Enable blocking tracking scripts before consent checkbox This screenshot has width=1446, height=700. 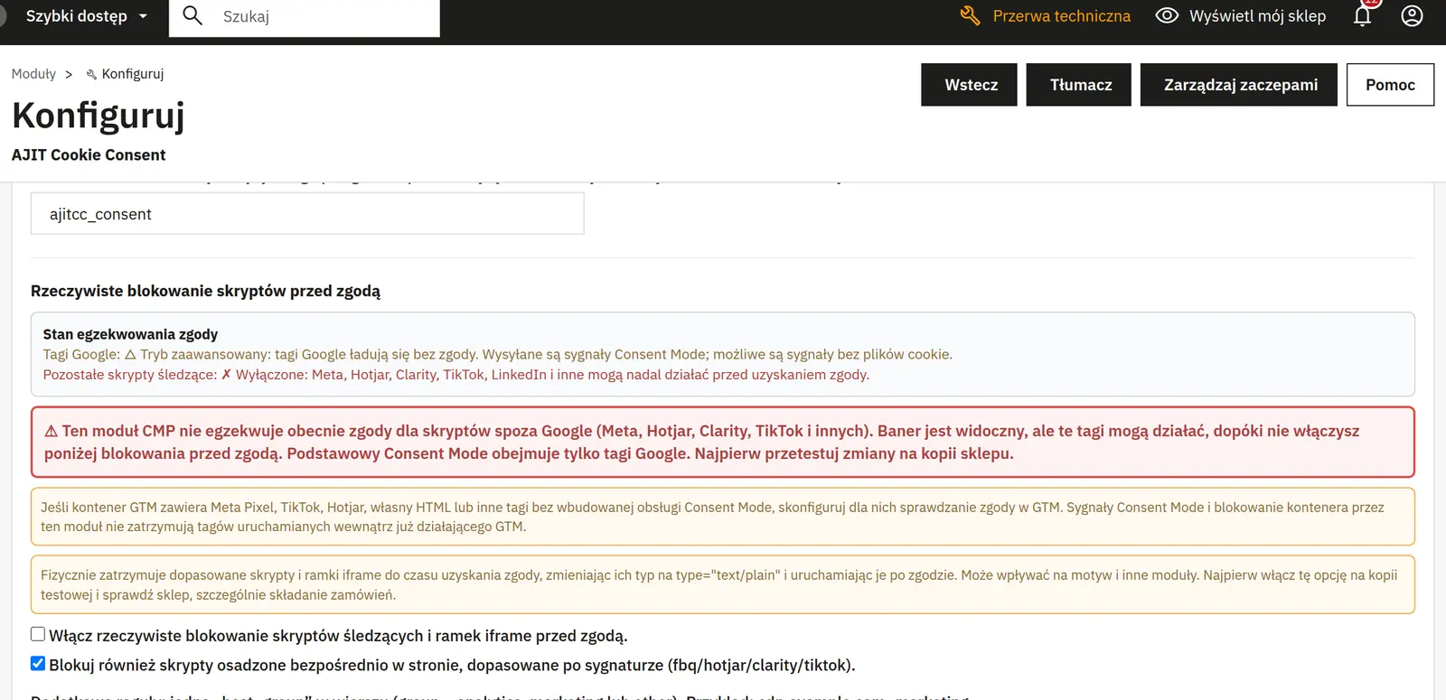click(x=38, y=634)
